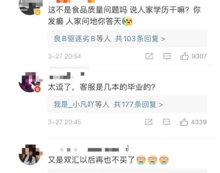Viewport: 220px width, 173px height.
Task: Tap the blurred username above 太逗了 comment
Action: click(67, 76)
